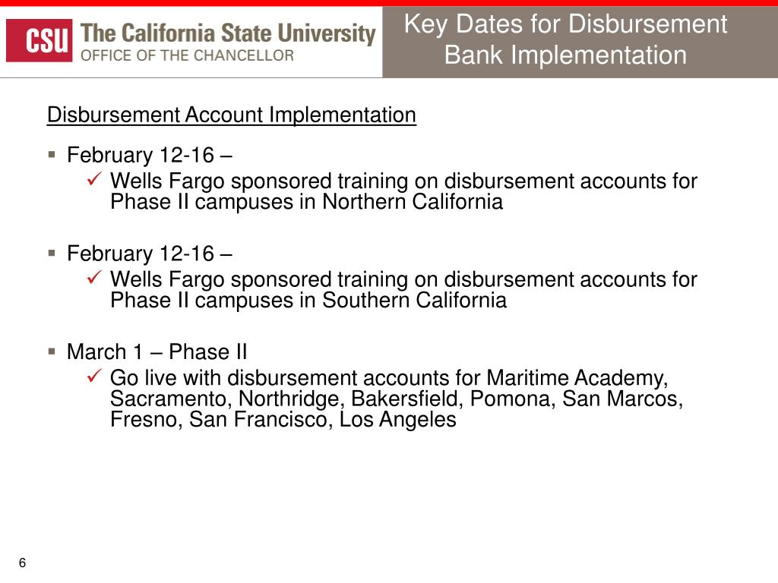Open the Disbursement Account Implementation underlined heading
The width and height of the screenshot is (778, 583).
pyautogui.click(x=231, y=115)
